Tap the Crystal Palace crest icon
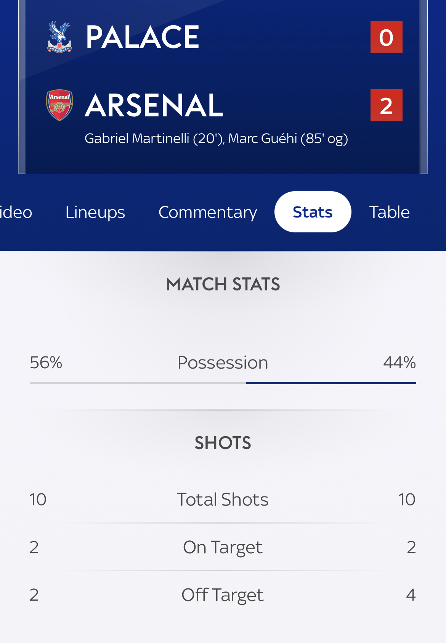 (59, 37)
